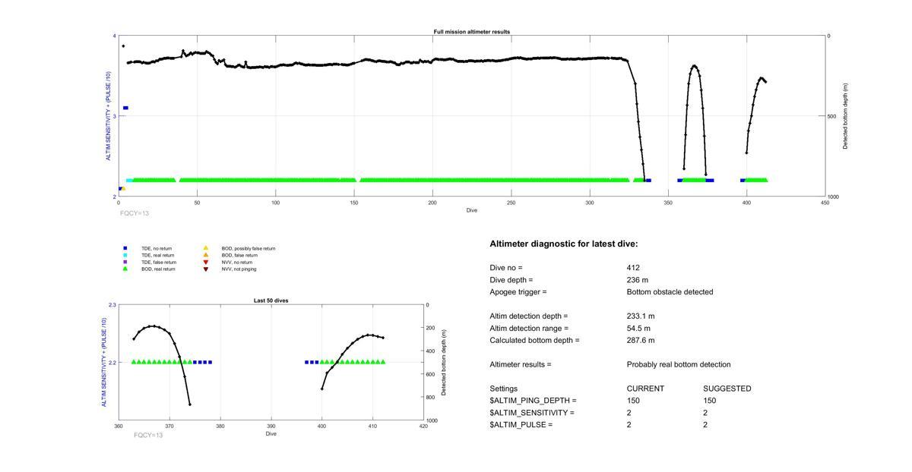This screenshot has height=472, width=912.
Task: Click the 800 depth tick on Last 50 dives plot
Action: 430,398
